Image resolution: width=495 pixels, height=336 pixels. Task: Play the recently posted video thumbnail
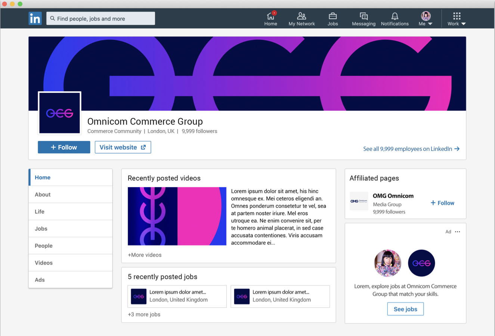pos(177,216)
